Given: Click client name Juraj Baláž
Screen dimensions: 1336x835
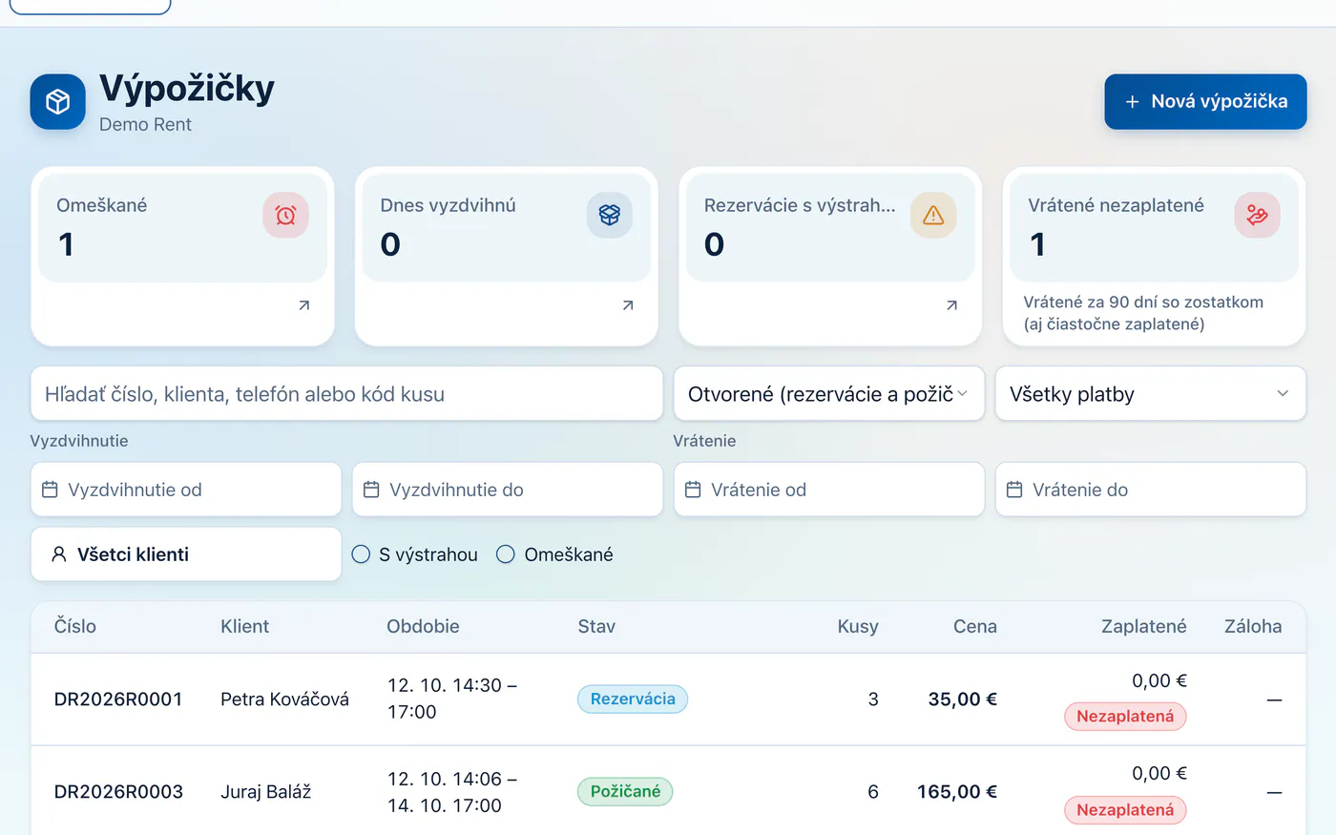Looking at the screenshot, I should (265, 792).
